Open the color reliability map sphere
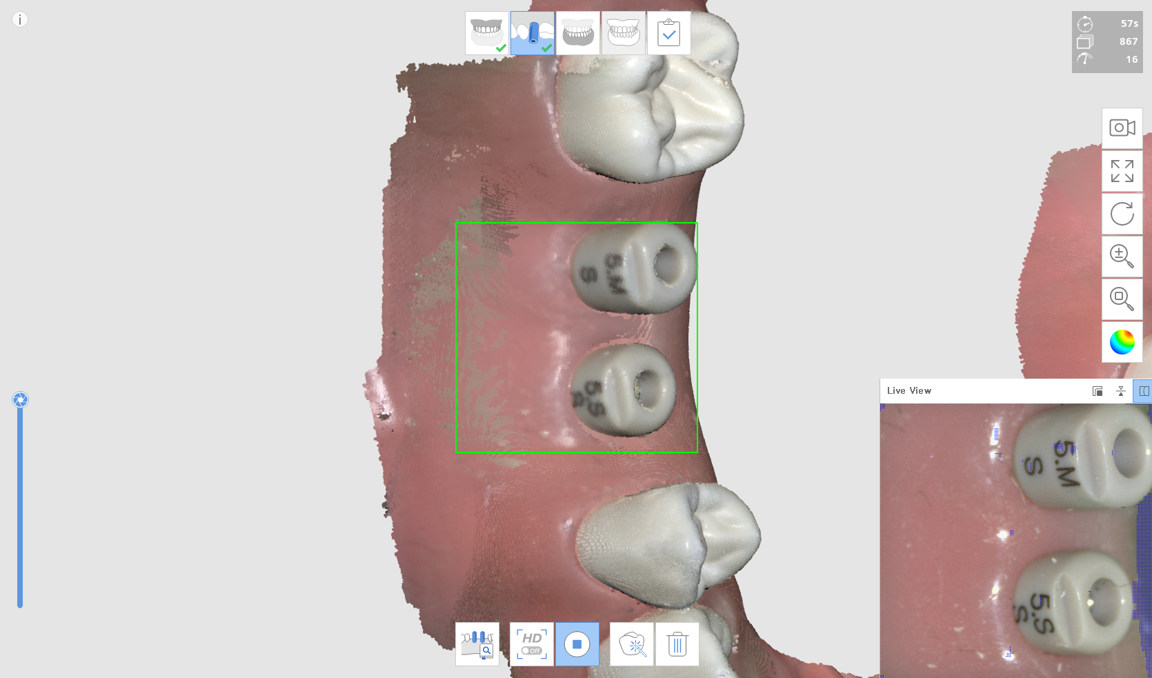 coord(1122,342)
